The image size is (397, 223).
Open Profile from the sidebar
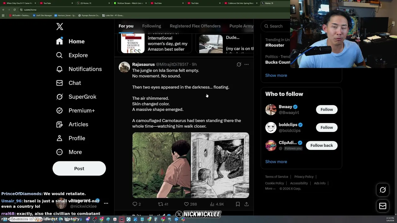pyautogui.click(x=71, y=138)
